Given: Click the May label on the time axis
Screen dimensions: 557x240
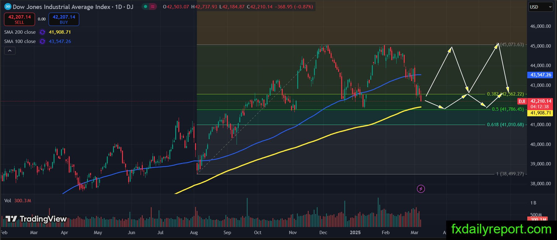Looking at the screenshot, I should tap(98, 233).
